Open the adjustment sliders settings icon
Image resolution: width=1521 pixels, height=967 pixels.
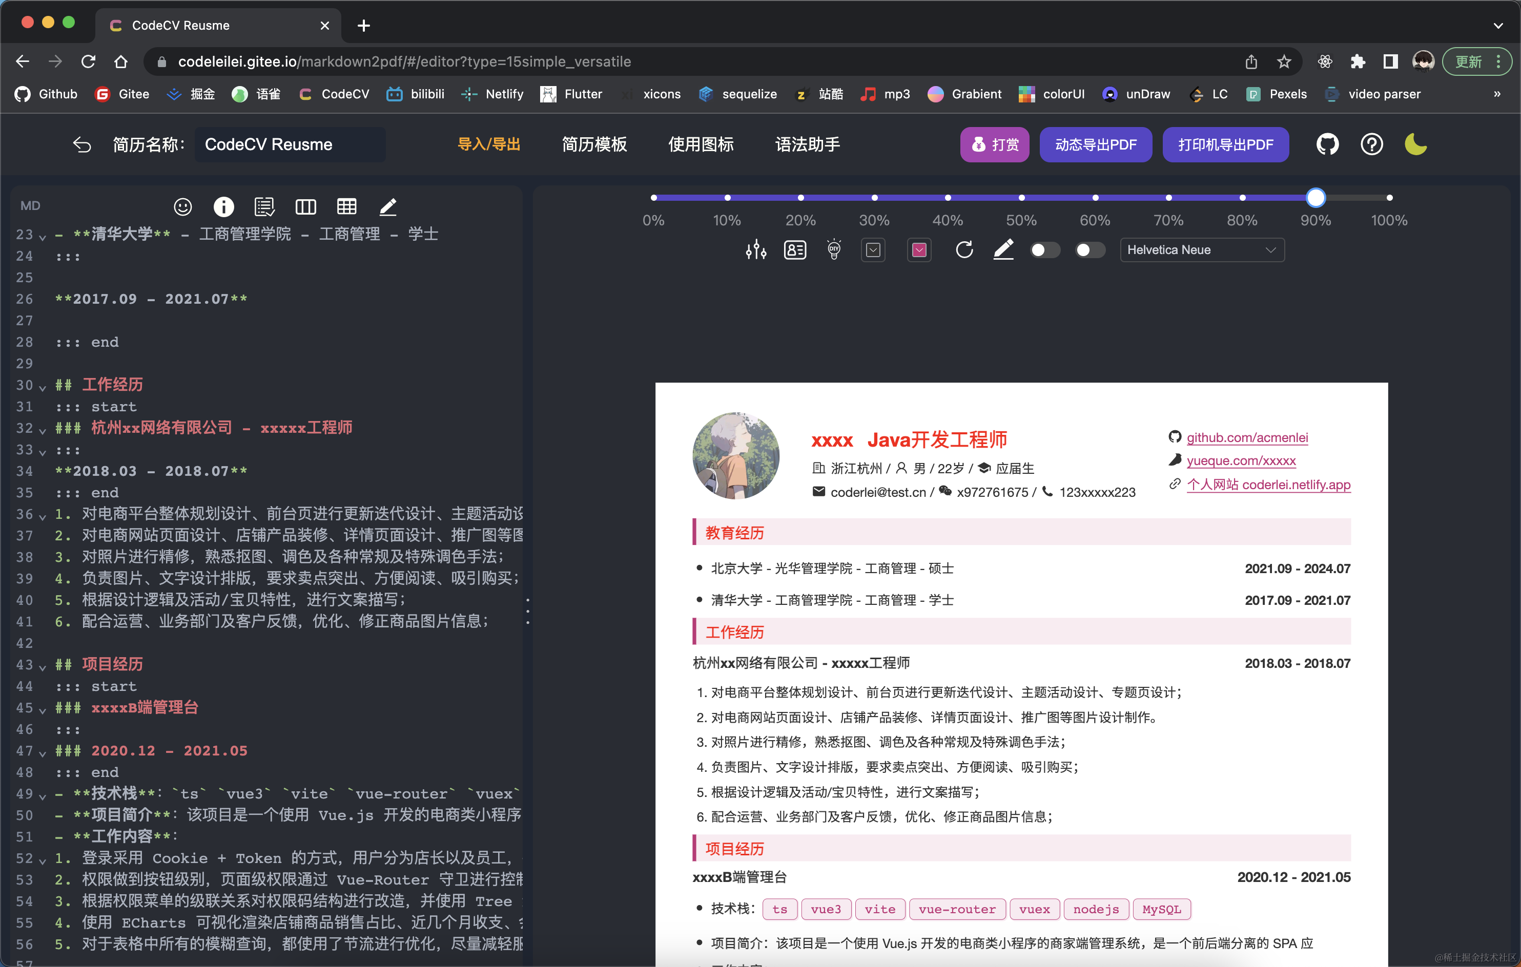pos(755,250)
